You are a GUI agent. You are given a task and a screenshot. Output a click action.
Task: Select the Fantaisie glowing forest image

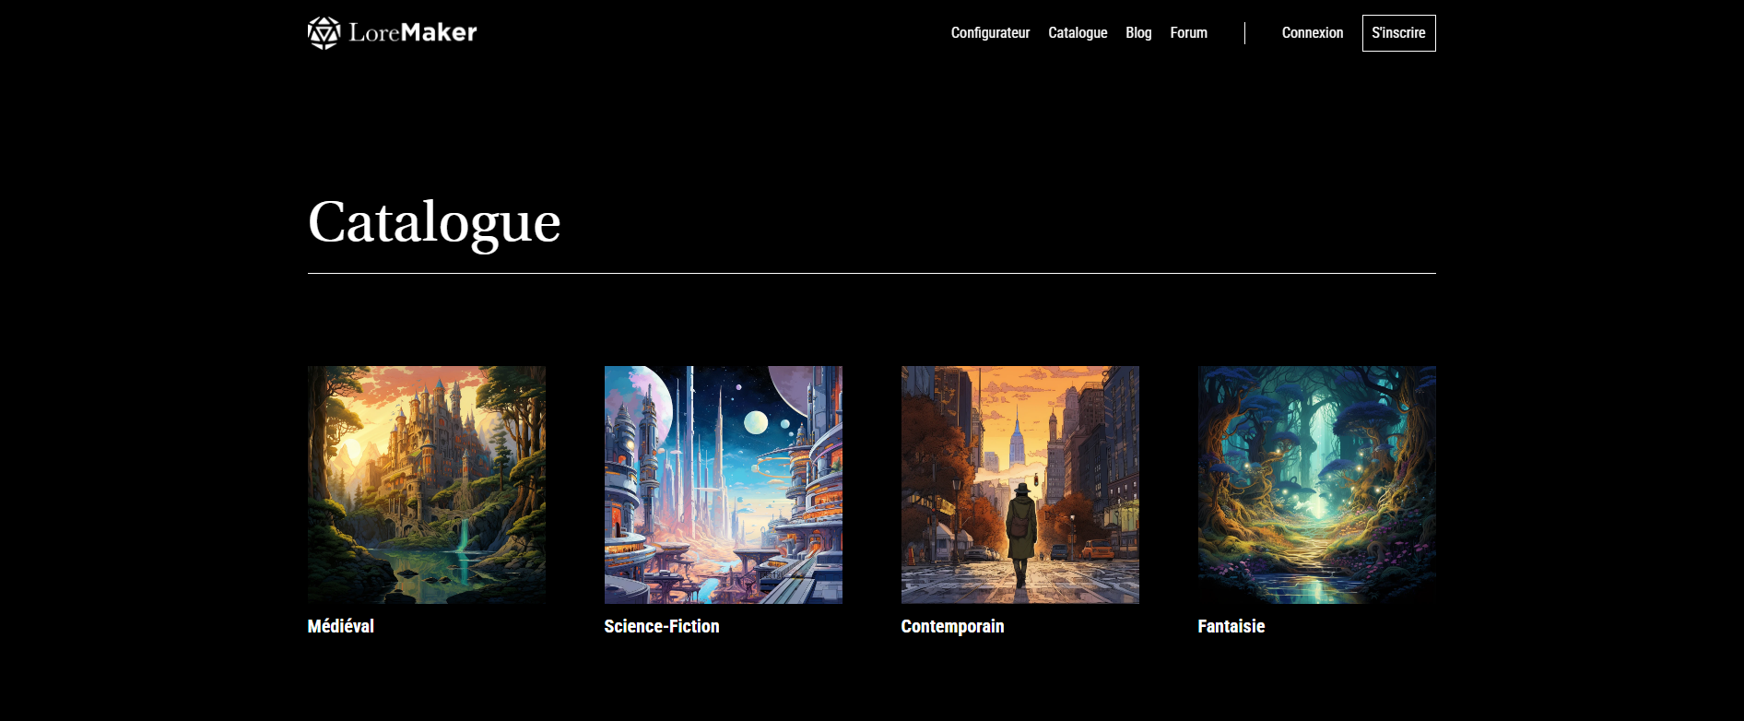1317,485
